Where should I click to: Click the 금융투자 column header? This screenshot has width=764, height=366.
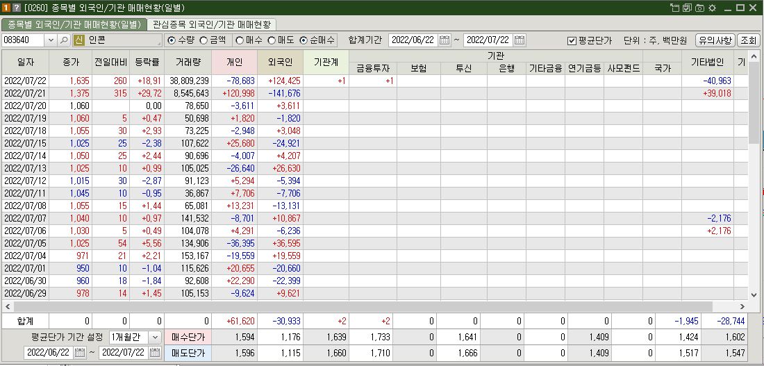pyautogui.click(x=373, y=68)
